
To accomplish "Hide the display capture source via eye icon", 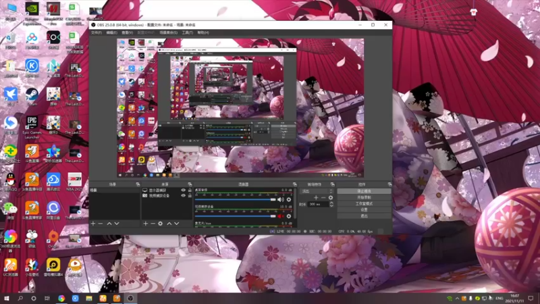I will tap(183, 191).
